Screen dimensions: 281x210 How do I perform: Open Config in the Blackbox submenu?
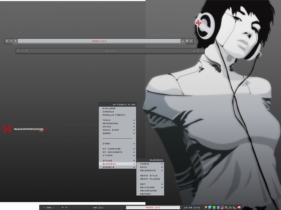tap(150, 164)
